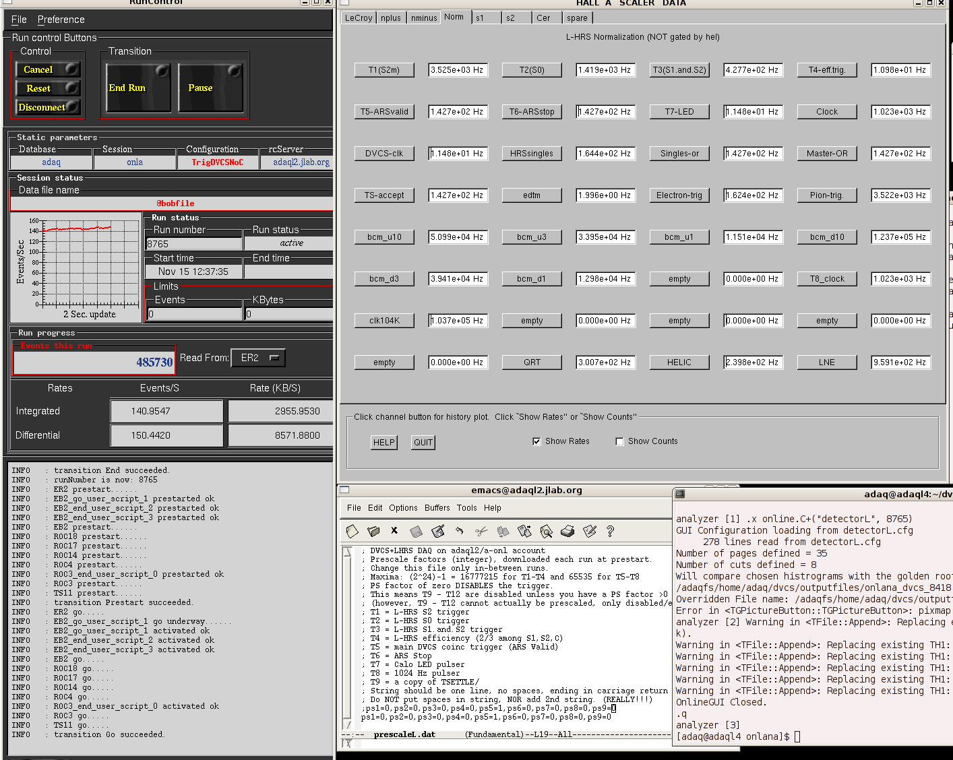Click the T2(S0) rate field 1.419e+03 Hz

[x=606, y=70]
